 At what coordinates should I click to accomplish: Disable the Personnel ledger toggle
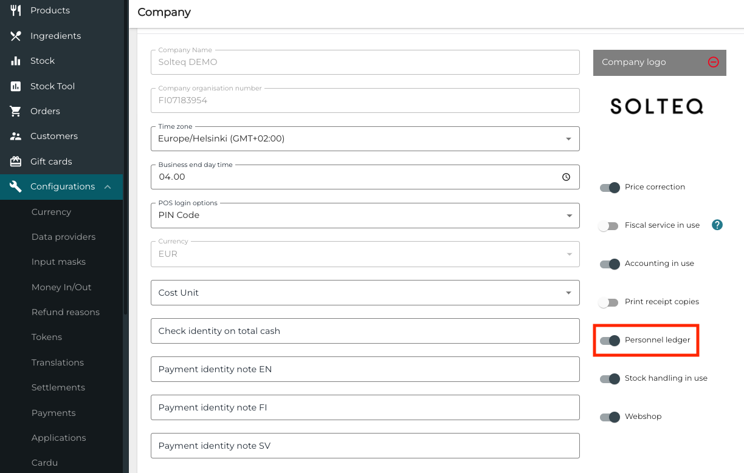click(610, 340)
